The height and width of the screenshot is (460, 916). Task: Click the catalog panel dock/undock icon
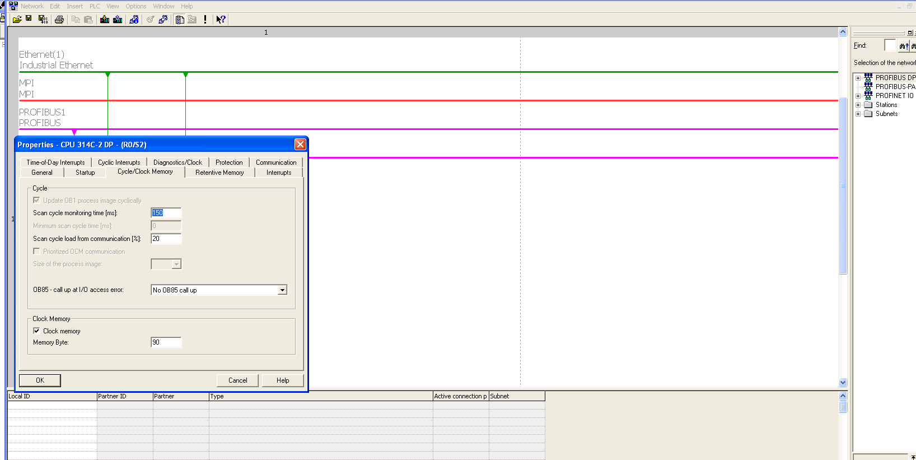coord(910,32)
